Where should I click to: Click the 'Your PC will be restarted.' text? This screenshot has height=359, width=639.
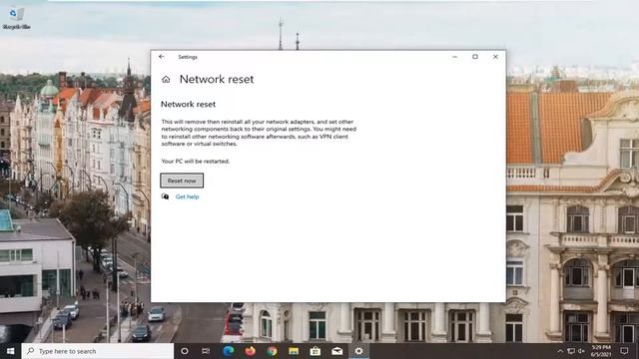click(x=196, y=162)
